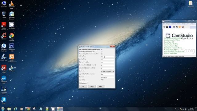Open CamStudio Help menu

[x=192, y=24]
